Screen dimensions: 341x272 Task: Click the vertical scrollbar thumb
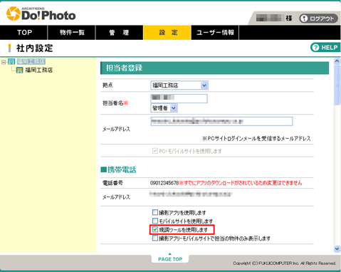(x=337, y=84)
